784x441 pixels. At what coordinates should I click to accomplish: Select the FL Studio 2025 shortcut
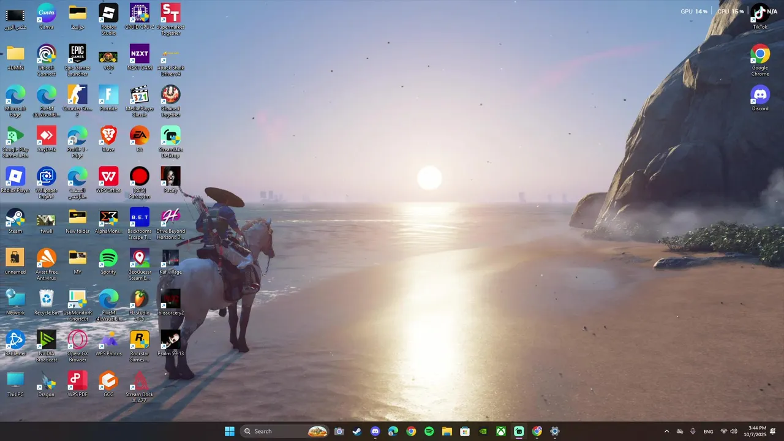[140, 306]
